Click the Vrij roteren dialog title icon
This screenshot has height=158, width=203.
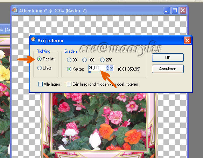[x=33, y=40]
